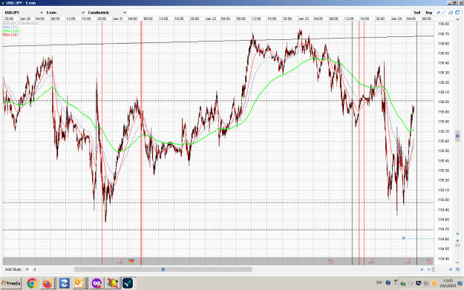Open the 5 min timeframe dropdown

(x=65, y=13)
